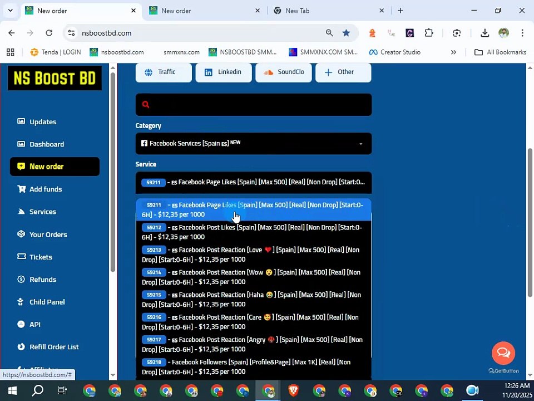Image resolution: width=534 pixels, height=401 pixels.
Task: Click the red search magnifier icon
Action: (x=146, y=104)
